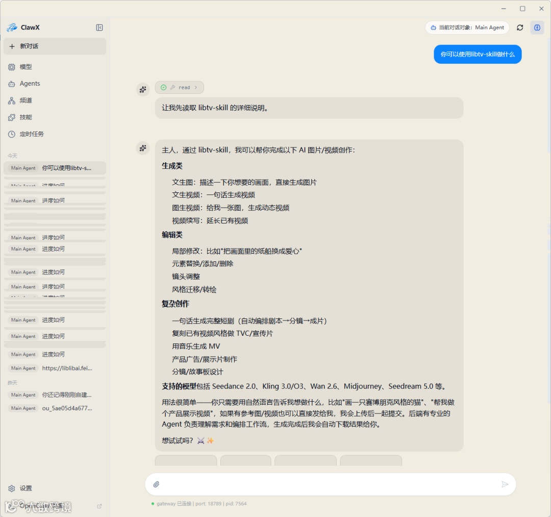Click the line 文生视频: 一句话生成视频

213,195
